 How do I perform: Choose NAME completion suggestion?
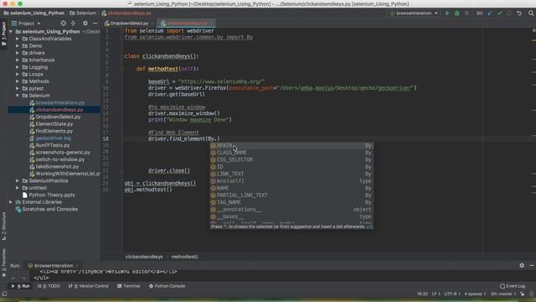(x=291, y=188)
